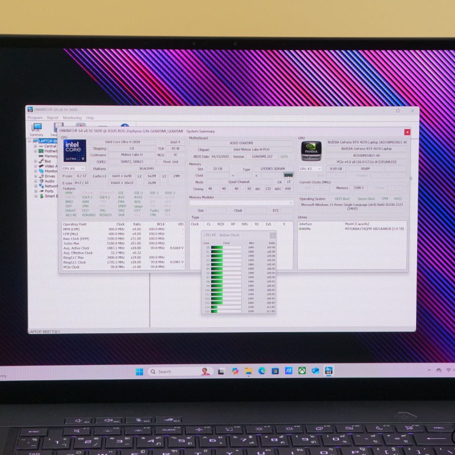Launch Microsoft Edge from the taskbar
This screenshot has width=455, height=455.
point(262,371)
